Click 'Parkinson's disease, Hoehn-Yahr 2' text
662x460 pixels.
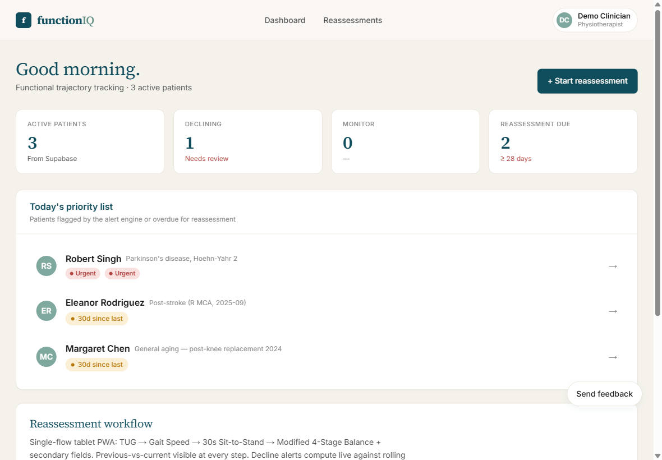182,258
